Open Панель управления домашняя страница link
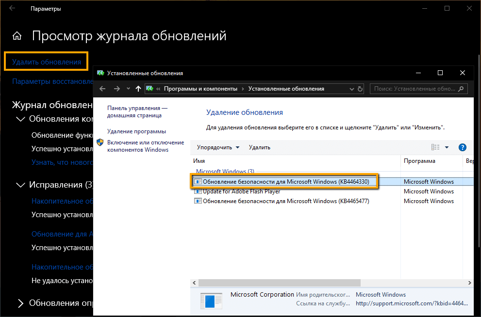The width and height of the screenshot is (481, 317). pyautogui.click(x=138, y=112)
